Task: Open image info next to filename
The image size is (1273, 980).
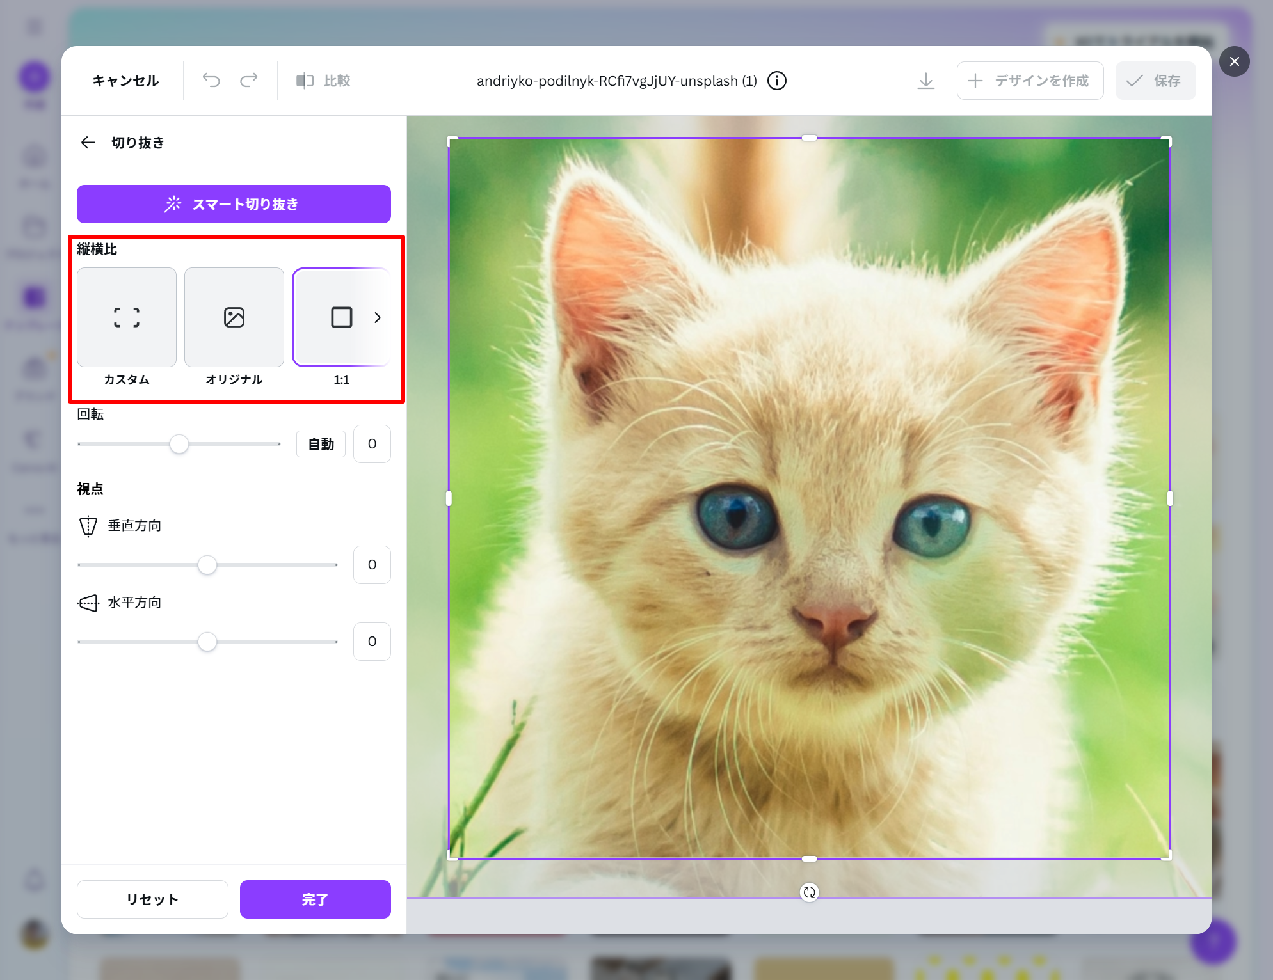Action: pos(776,81)
